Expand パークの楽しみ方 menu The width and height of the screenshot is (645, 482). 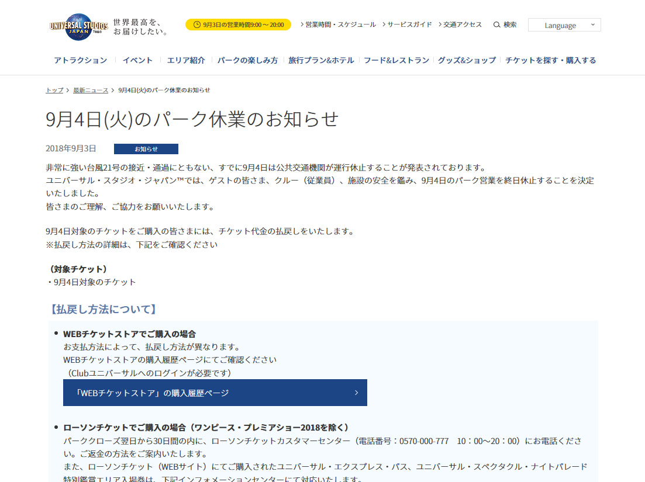(x=247, y=60)
